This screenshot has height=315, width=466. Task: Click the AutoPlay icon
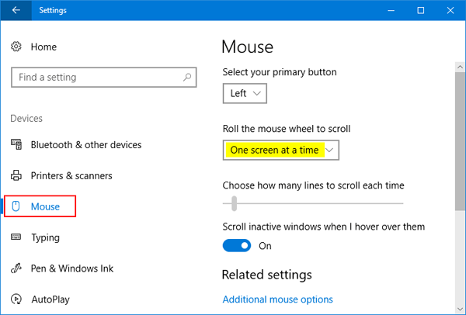(x=16, y=298)
